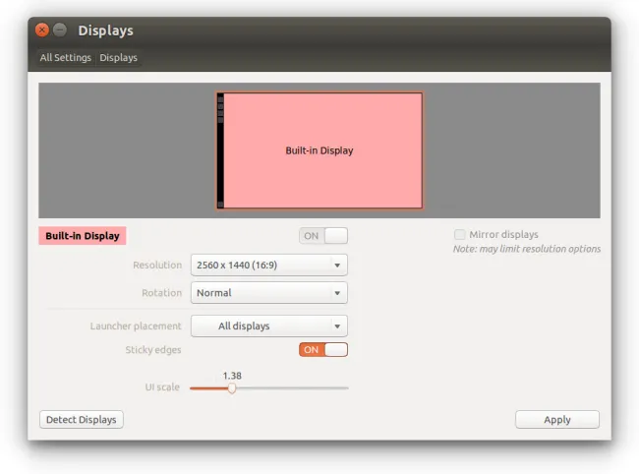Screen dimensions: 639x474
Task: Minimize the Displays window
Action: pyautogui.click(x=60, y=30)
